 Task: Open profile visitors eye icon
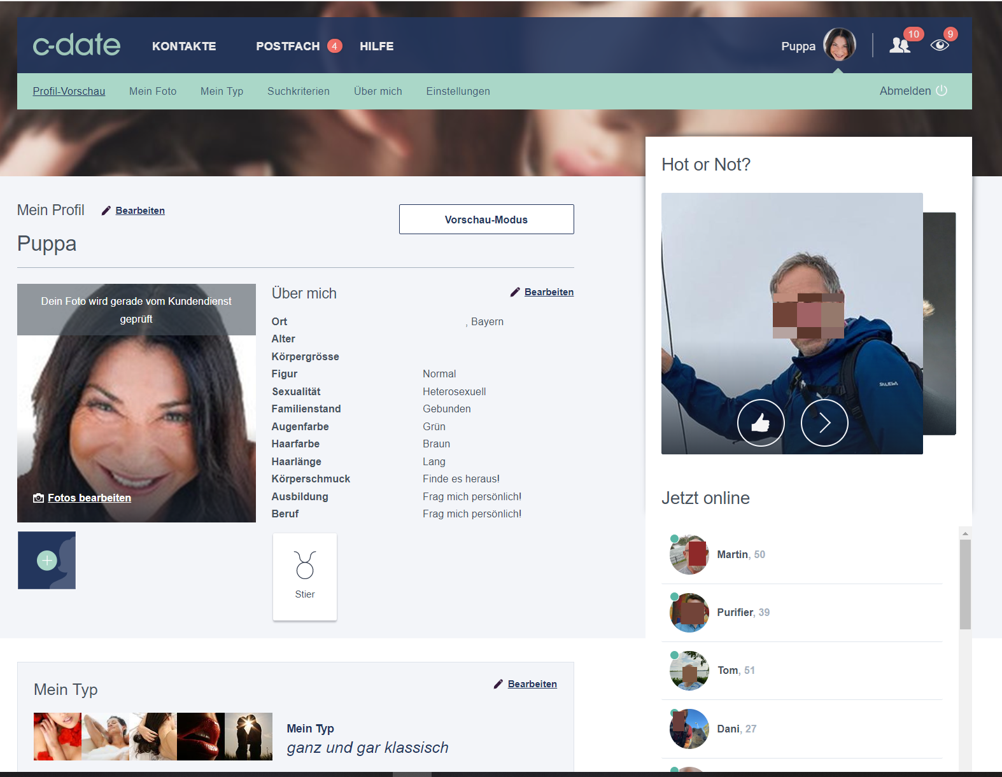point(939,45)
